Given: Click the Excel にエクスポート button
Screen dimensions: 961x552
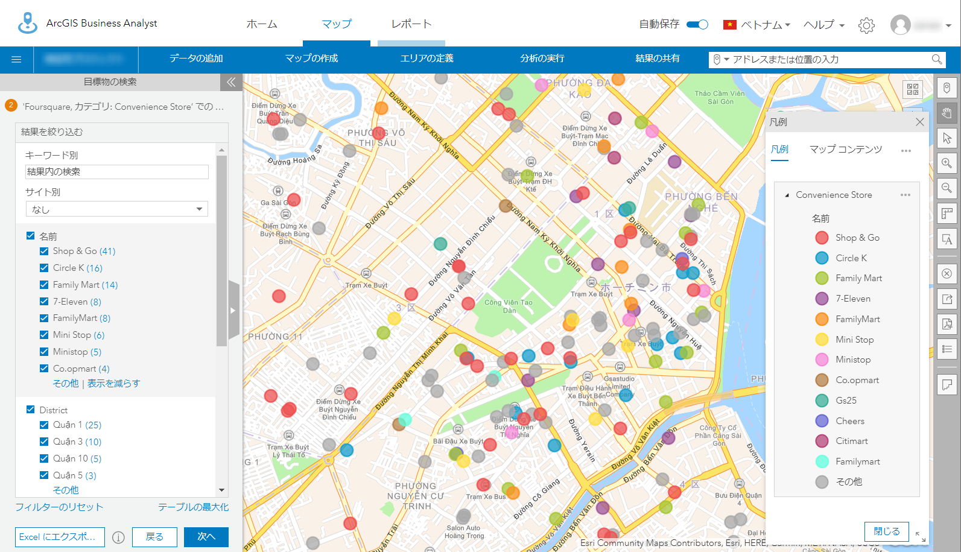Looking at the screenshot, I should click(x=60, y=537).
